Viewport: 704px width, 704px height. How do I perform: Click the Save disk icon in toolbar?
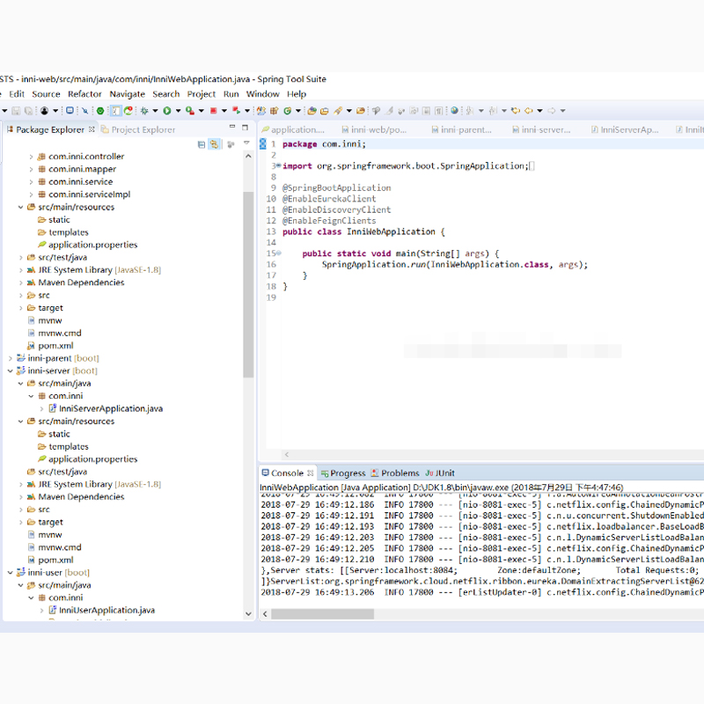click(16, 111)
